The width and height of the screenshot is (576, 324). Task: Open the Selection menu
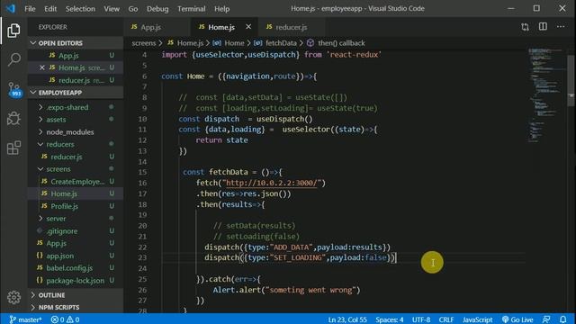tap(80, 8)
